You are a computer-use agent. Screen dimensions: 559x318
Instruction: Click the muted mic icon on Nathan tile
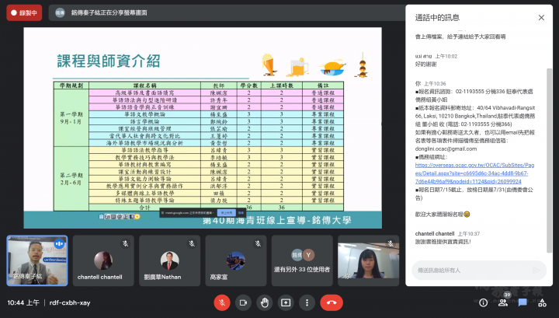coord(192,244)
